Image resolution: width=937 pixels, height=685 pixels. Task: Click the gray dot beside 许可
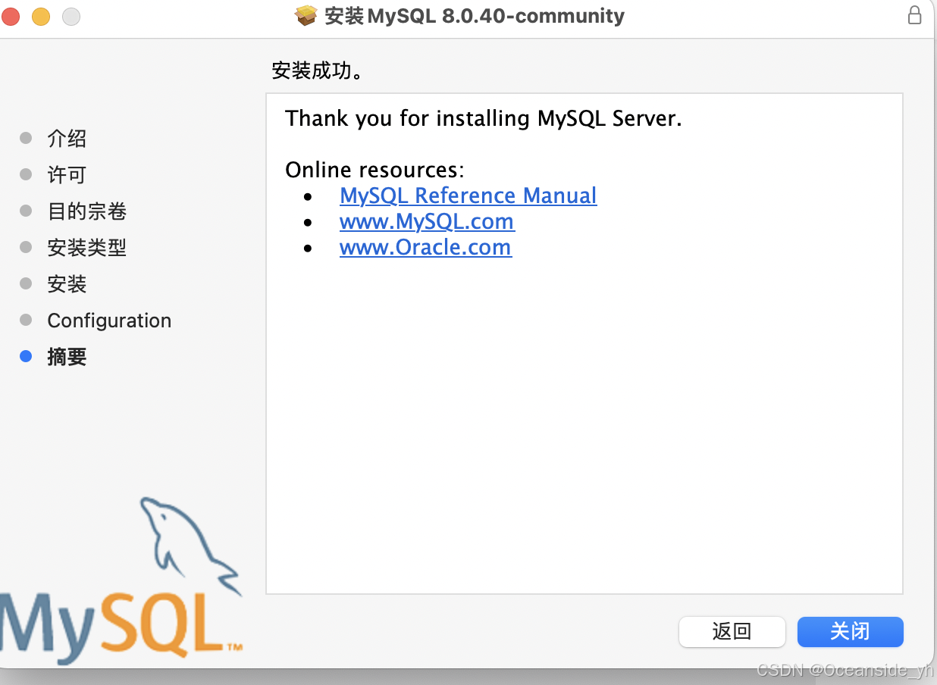tap(27, 174)
